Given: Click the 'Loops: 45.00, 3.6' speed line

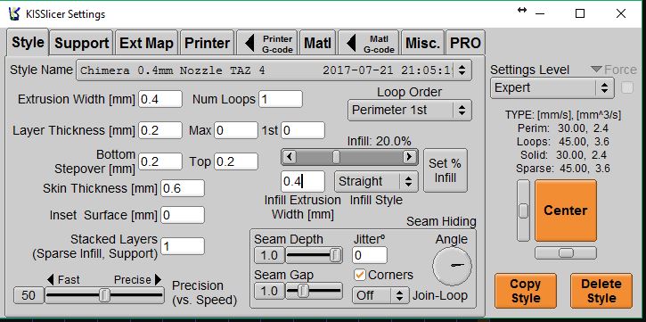Looking at the screenshot, I should point(563,142).
